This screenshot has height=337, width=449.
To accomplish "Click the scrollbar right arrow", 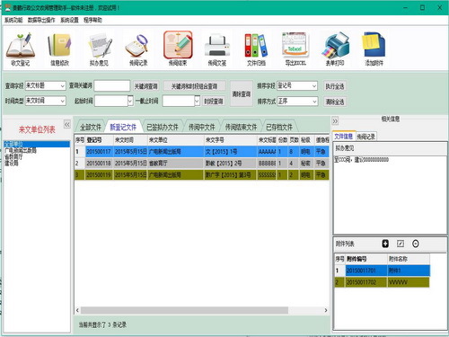I will point(326,310).
